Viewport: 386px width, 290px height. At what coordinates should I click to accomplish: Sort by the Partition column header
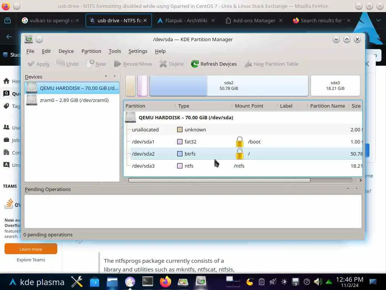pyautogui.click(x=150, y=106)
